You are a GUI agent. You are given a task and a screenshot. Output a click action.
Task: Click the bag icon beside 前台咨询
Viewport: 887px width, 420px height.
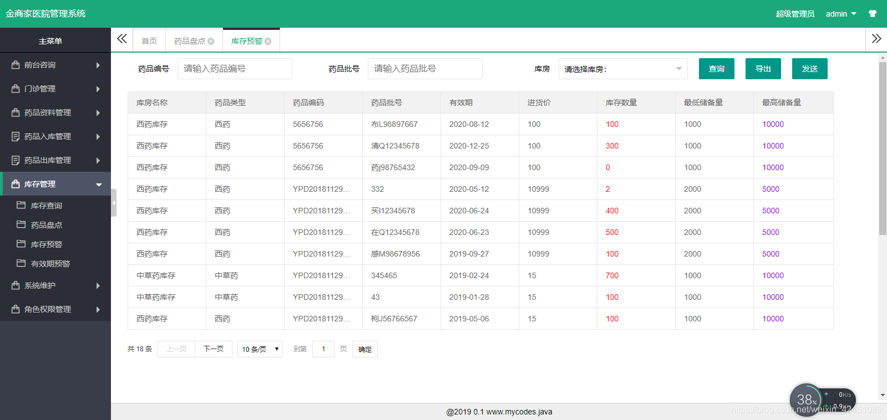click(x=16, y=65)
